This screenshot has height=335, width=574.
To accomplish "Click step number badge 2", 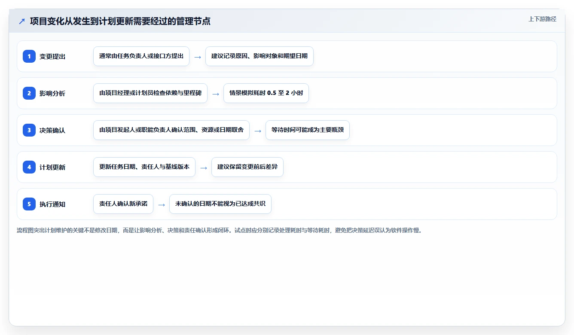I will point(29,93).
